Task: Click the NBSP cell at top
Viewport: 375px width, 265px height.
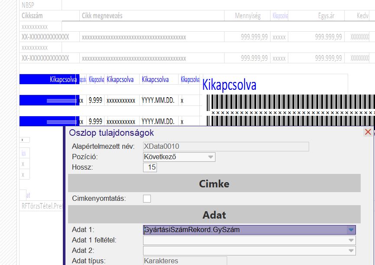Action: coord(41,5)
